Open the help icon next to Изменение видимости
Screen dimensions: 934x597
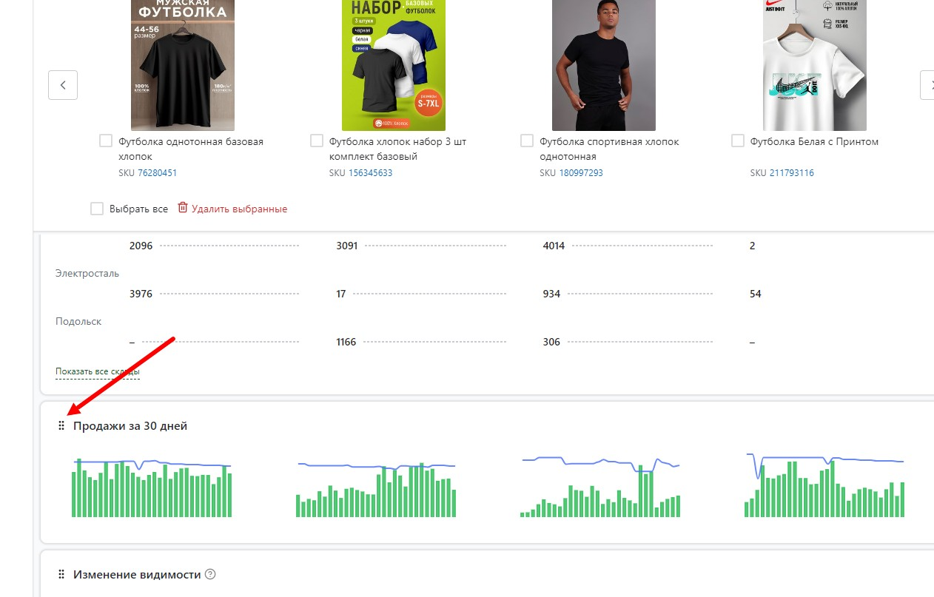click(x=210, y=575)
